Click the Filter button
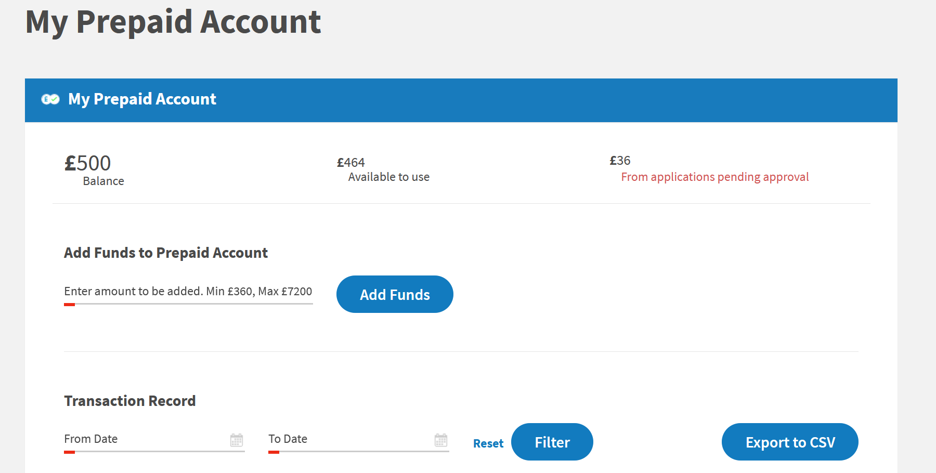936x473 pixels. point(552,442)
